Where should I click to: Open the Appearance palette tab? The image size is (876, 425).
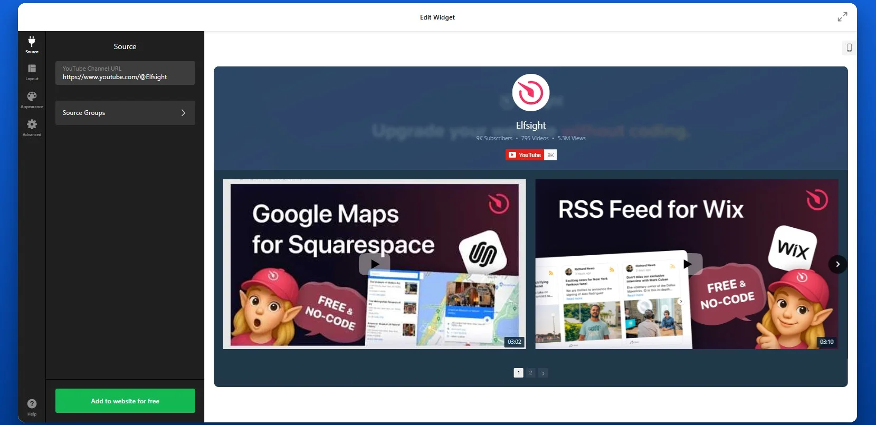pos(32,100)
